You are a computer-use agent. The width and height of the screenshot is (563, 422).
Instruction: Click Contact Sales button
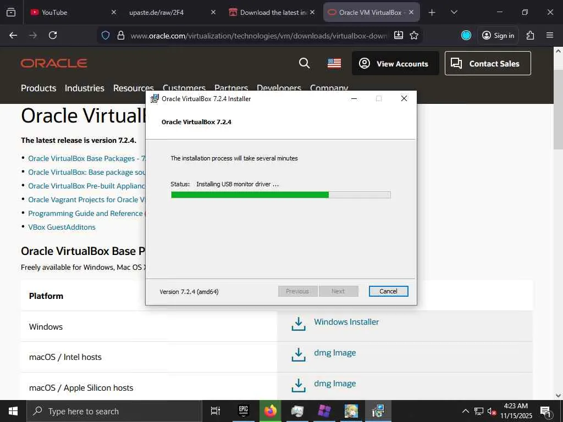(488, 64)
